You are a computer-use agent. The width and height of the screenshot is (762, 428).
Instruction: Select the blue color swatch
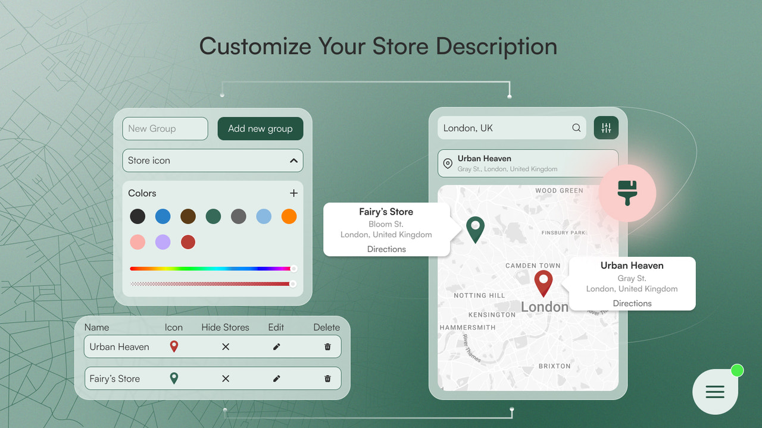[163, 216]
